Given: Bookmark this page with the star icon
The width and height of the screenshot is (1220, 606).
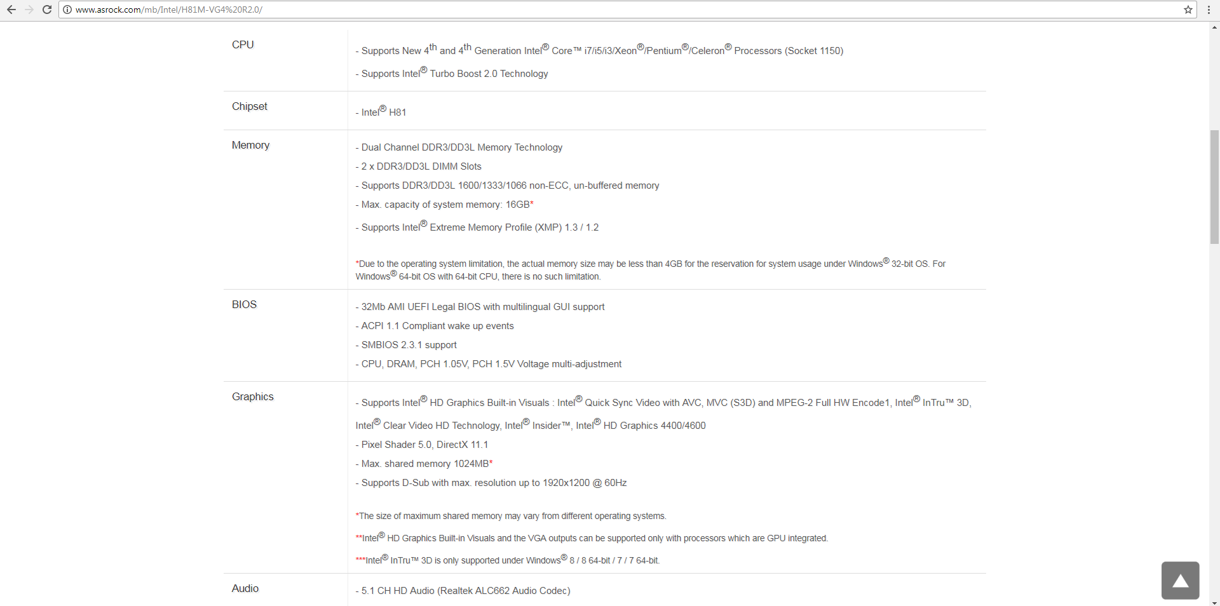Looking at the screenshot, I should (x=1188, y=10).
